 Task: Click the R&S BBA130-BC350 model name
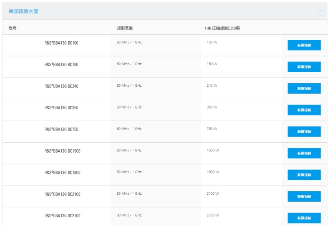[61, 108]
